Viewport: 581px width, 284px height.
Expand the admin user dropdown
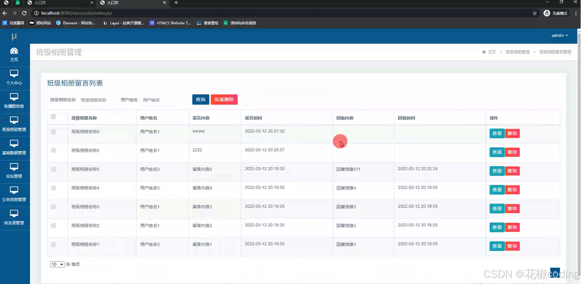559,35
